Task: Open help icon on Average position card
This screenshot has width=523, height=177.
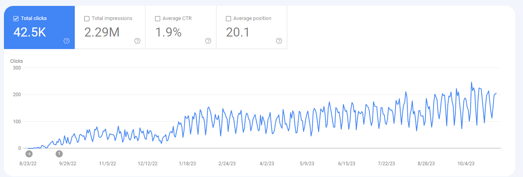Action: point(279,41)
